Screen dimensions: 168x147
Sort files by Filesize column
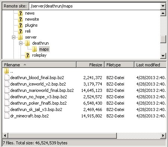pyautogui.click(x=90, y=65)
